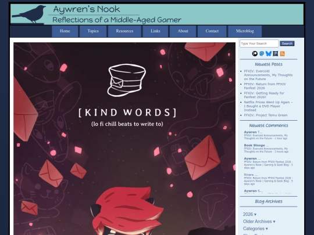Click commenter name Book Stooge
This screenshot has height=235, width=314.
(x=254, y=145)
